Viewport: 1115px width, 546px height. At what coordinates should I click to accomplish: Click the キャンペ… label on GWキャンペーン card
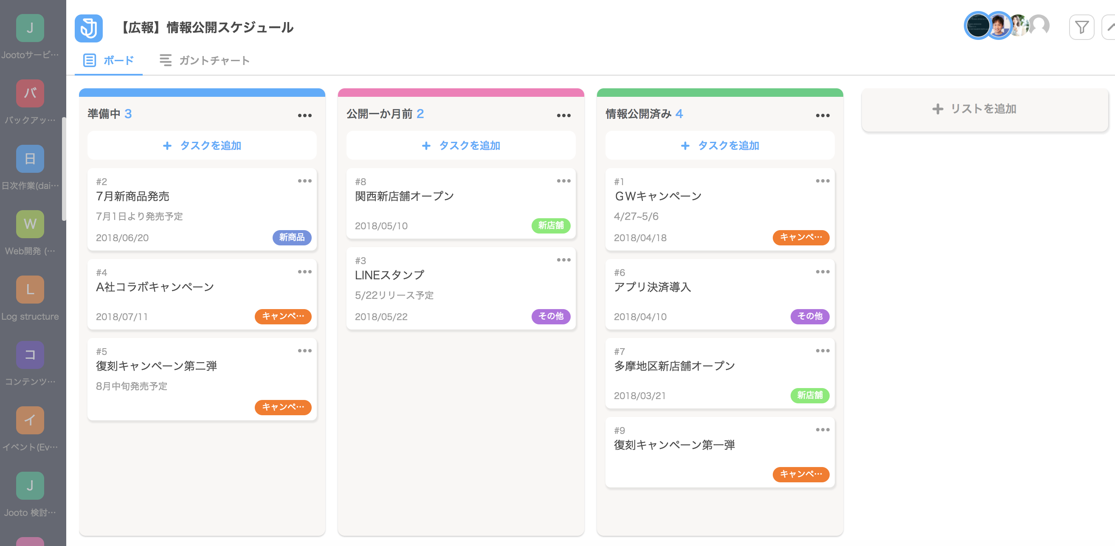[801, 237]
